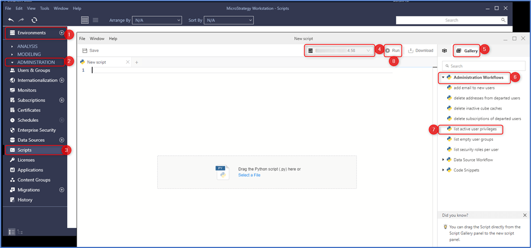The height and width of the screenshot is (248, 531).
Task: Open Monitors in sidebar
Action: click(27, 90)
